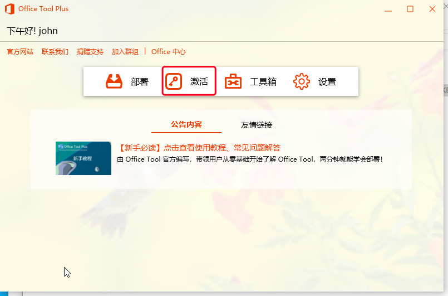
Task: Click the 激活 key icon
Action: pyautogui.click(x=174, y=81)
